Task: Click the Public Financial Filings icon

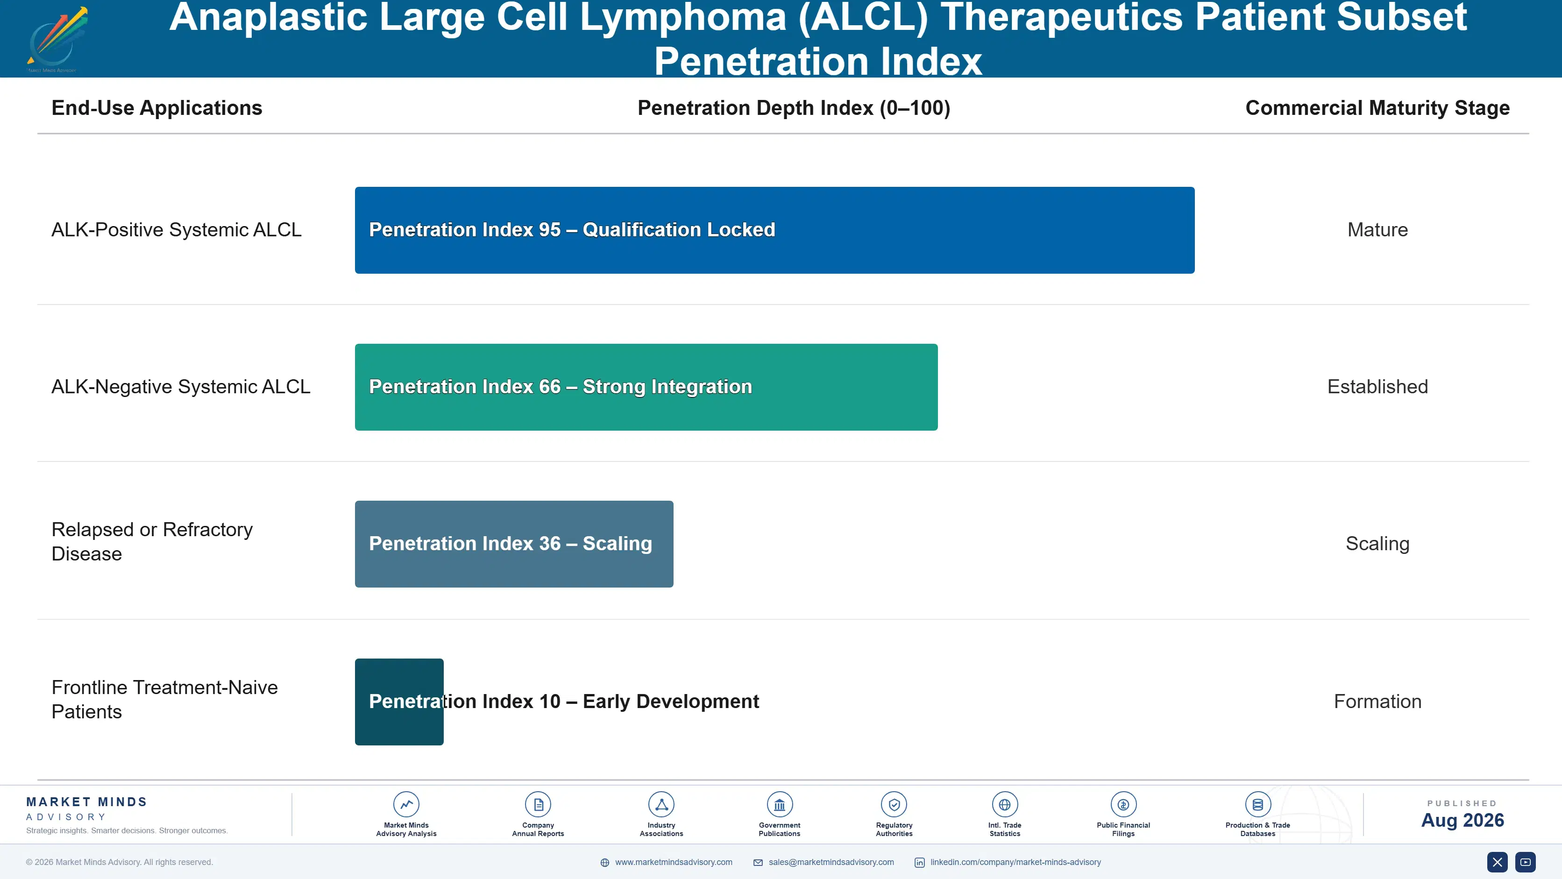Action: (1123, 804)
